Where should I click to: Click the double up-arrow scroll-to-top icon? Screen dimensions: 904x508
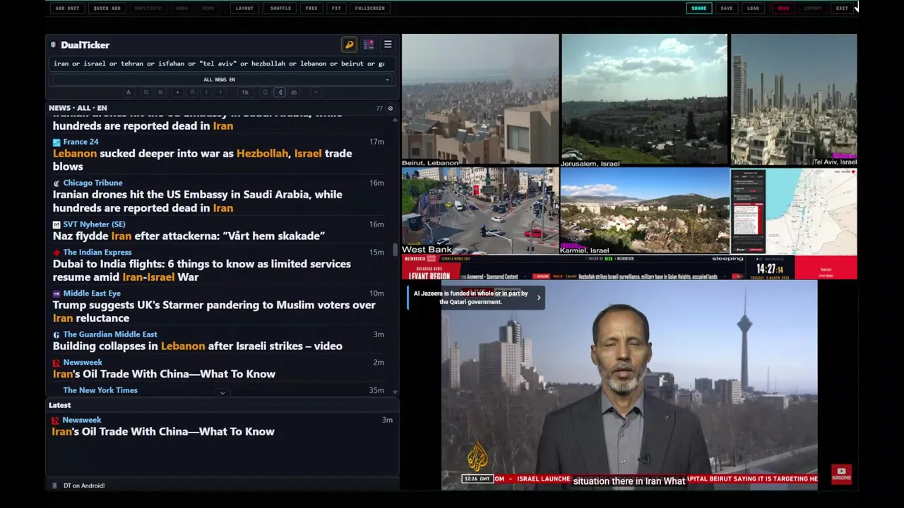tap(192, 92)
